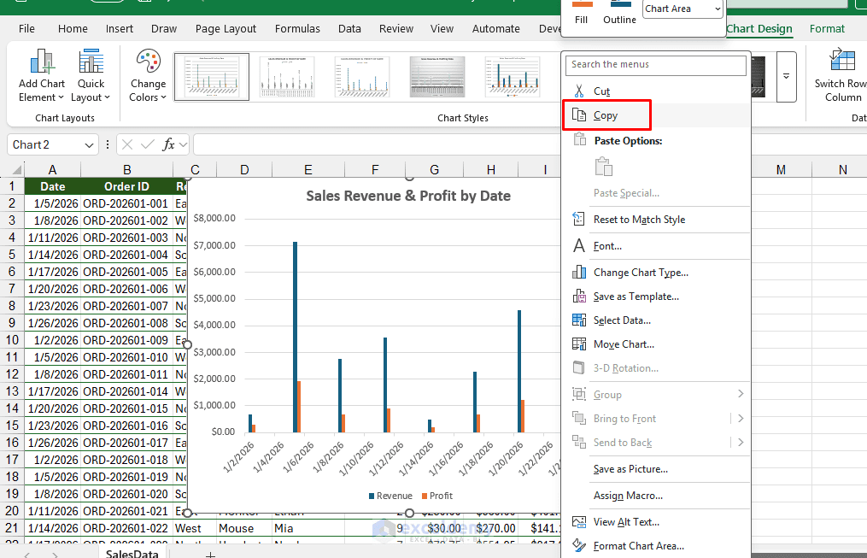867x558 pixels.
Task: Click the Order ID header cell
Action: [126, 186]
